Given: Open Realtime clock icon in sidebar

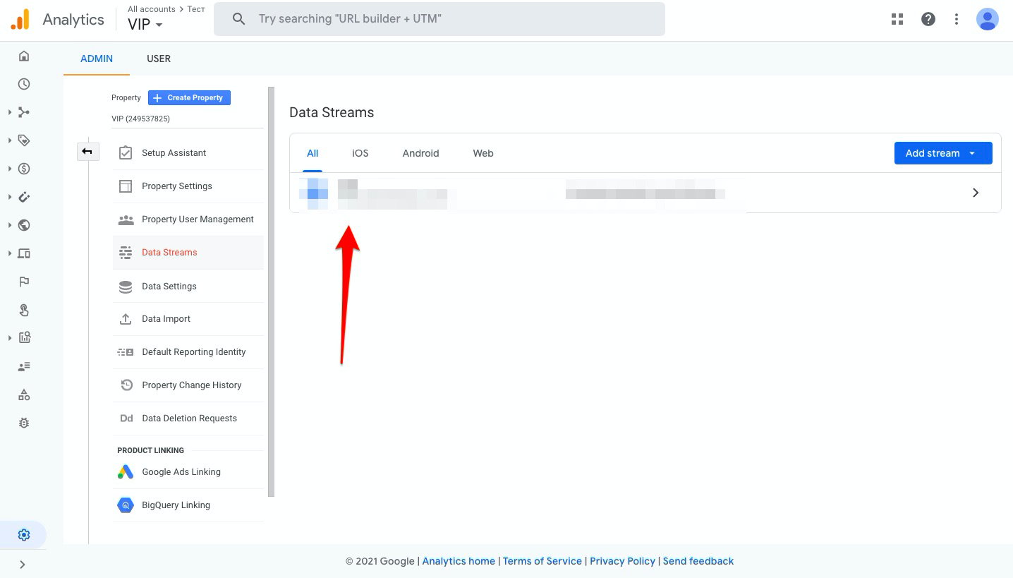Looking at the screenshot, I should pyautogui.click(x=24, y=84).
